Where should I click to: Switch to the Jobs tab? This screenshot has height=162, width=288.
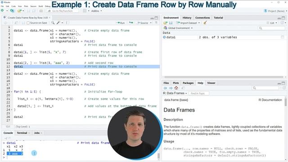pyautogui.click(x=37, y=133)
